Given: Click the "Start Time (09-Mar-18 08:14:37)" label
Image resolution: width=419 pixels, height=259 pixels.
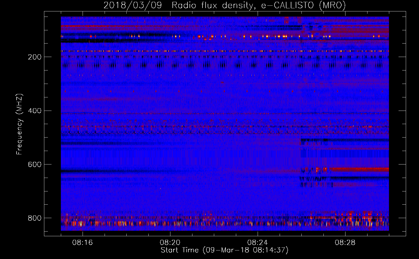Looking at the screenshot, I should point(225,250).
